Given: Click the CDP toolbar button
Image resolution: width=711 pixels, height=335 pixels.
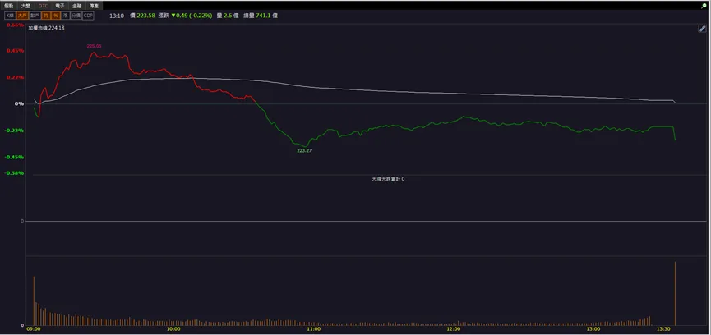Looking at the screenshot, I should click(88, 16).
